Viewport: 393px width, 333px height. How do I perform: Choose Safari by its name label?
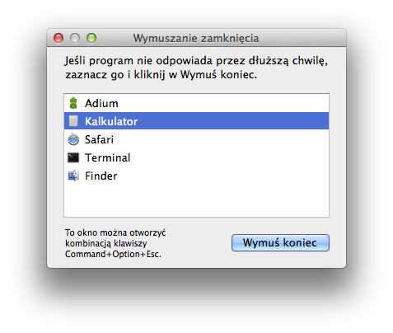coord(99,139)
